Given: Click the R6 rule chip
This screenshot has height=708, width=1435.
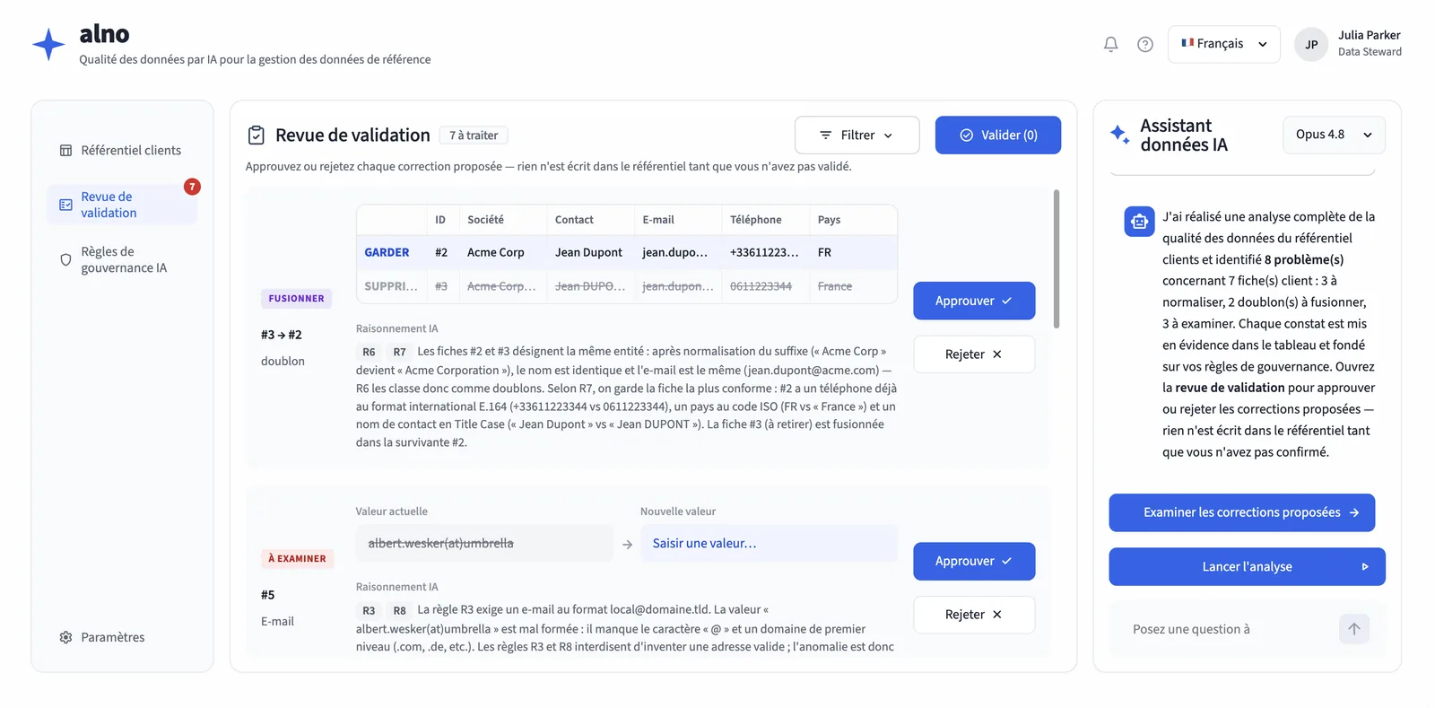Looking at the screenshot, I should click(369, 352).
